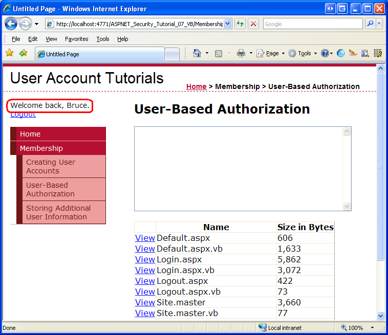Open the Tools command bar dropdown
Viewport: 388px width, 335px height.
click(302, 53)
